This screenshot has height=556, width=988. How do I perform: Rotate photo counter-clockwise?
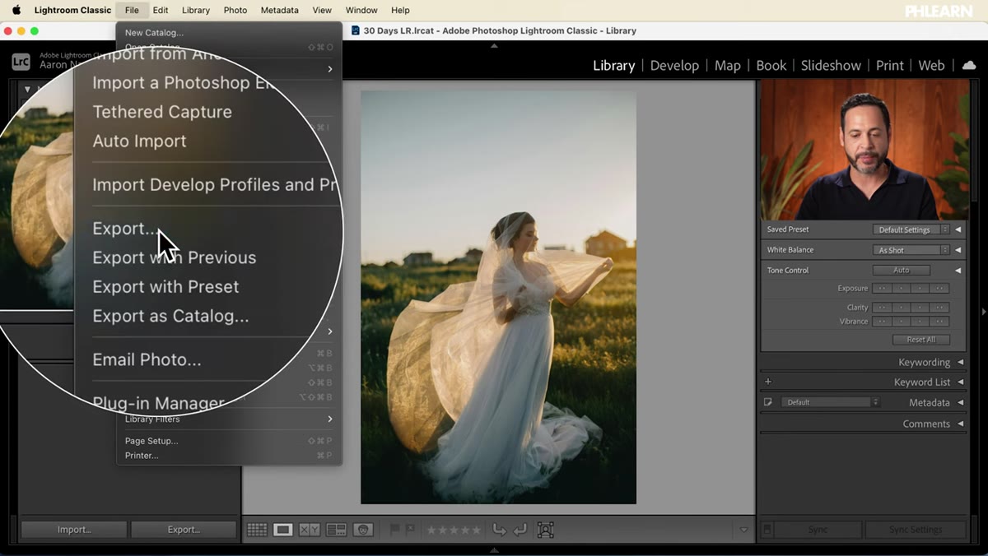[499, 530]
